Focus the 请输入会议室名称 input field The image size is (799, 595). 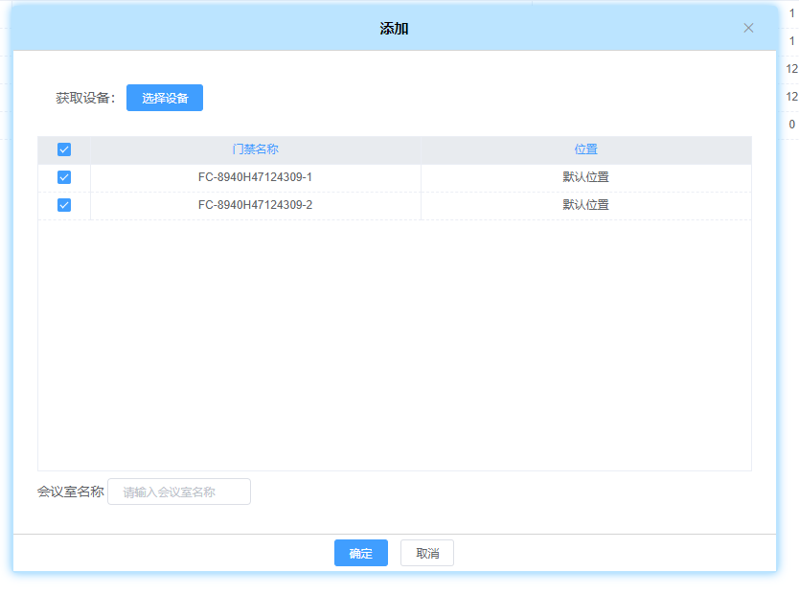tap(179, 492)
